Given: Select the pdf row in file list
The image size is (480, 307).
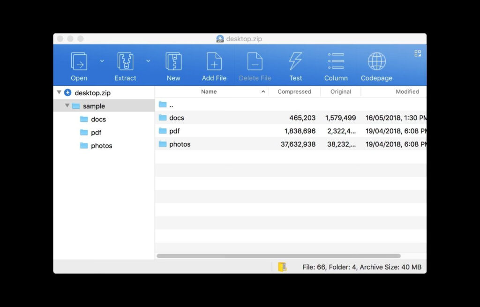Looking at the screenshot, I should 174,131.
